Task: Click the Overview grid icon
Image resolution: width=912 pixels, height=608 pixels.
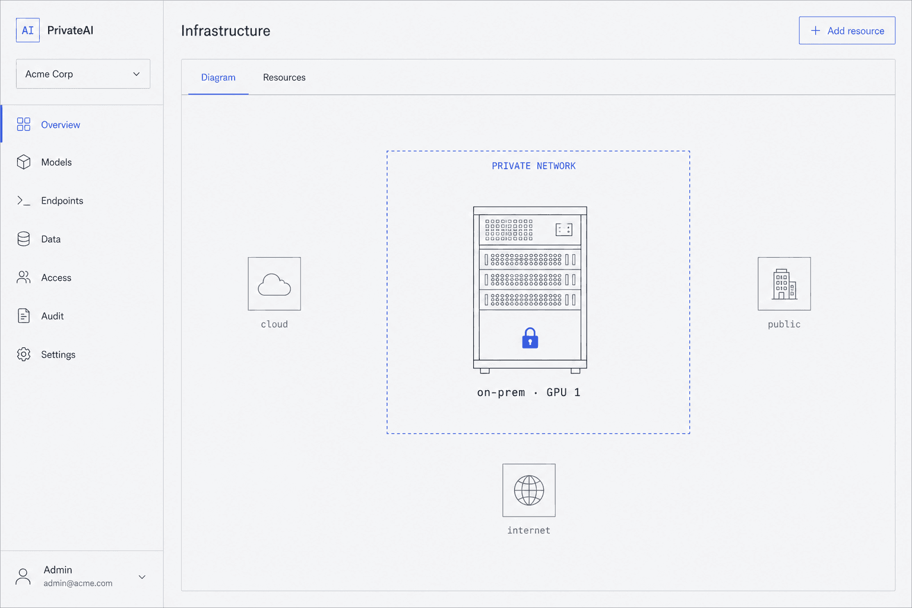Action: pos(24,124)
